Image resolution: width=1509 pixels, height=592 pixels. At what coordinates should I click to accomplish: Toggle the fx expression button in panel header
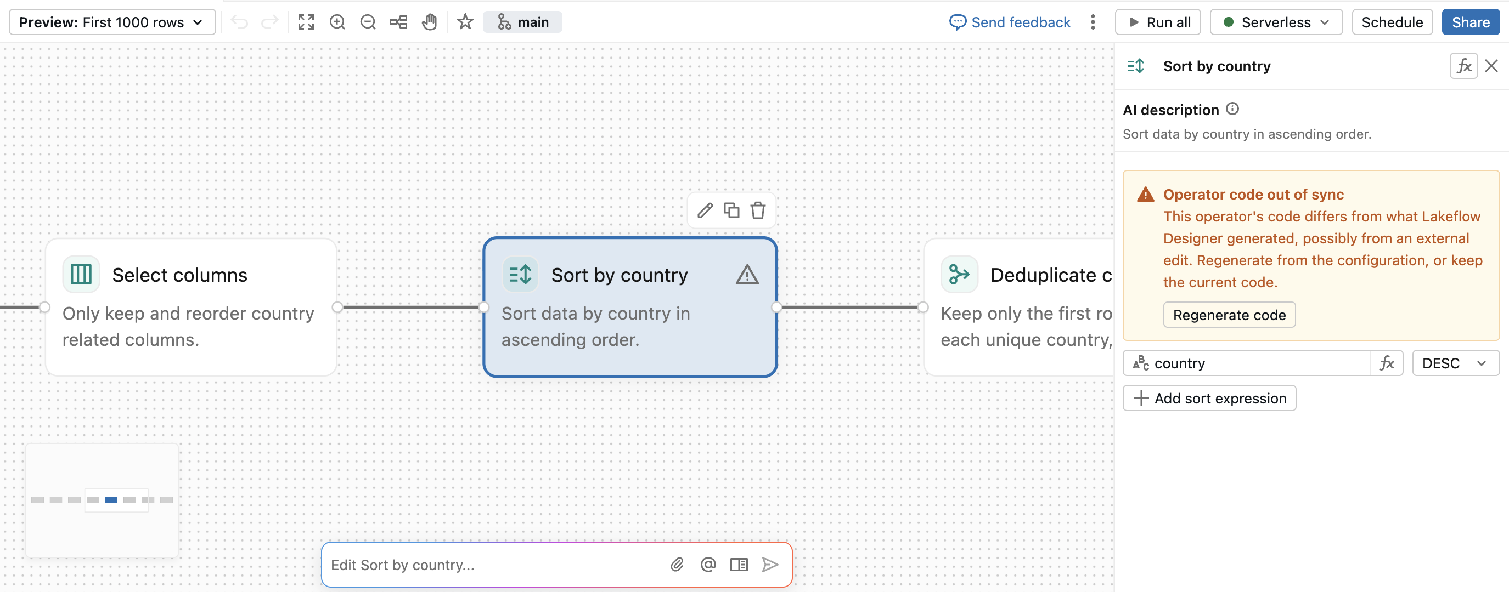click(1463, 66)
